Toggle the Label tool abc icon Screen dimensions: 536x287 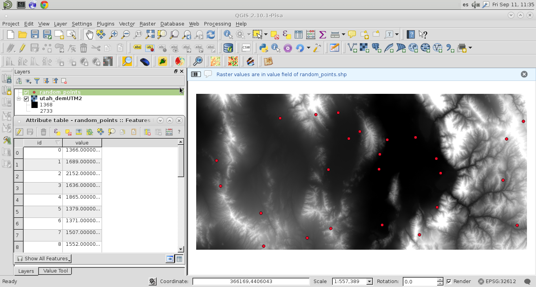click(137, 48)
